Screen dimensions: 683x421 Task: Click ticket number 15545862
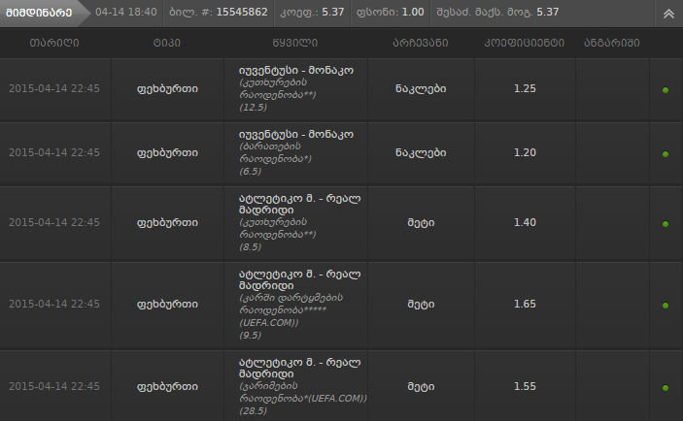242,13
